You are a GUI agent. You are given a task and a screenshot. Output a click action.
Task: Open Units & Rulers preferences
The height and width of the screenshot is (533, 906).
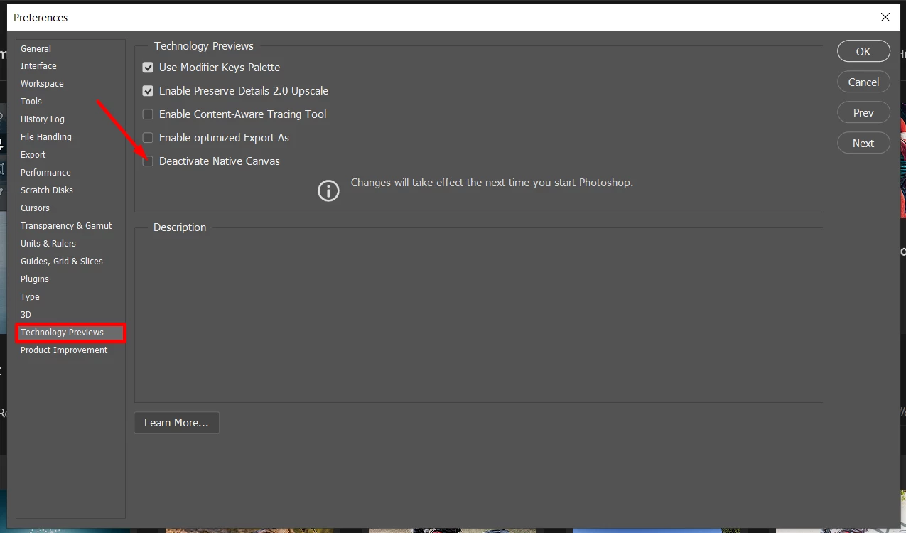(48, 244)
